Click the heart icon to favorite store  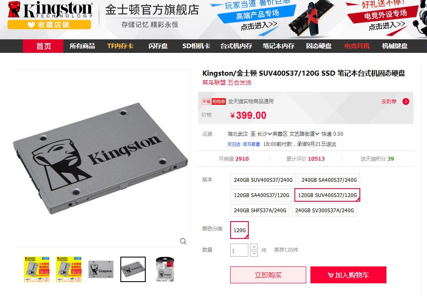pos(31,25)
